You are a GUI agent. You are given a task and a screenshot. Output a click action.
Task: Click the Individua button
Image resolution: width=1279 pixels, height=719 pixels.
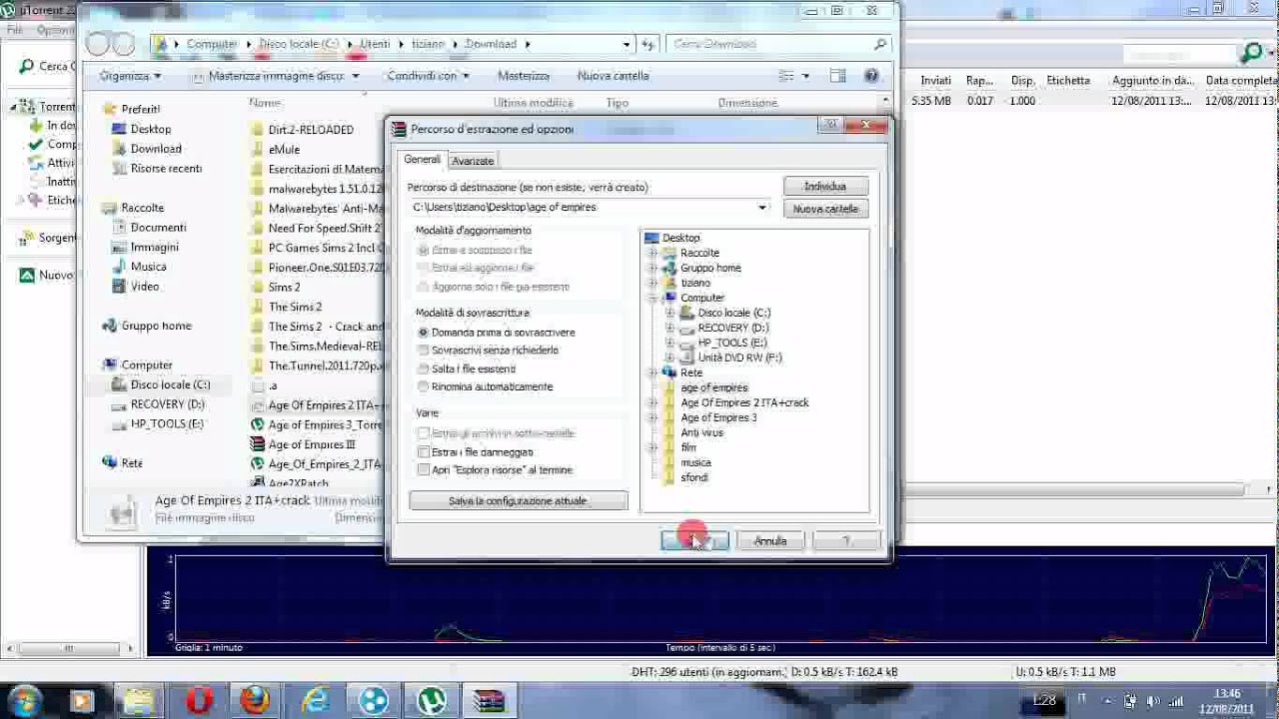(825, 187)
